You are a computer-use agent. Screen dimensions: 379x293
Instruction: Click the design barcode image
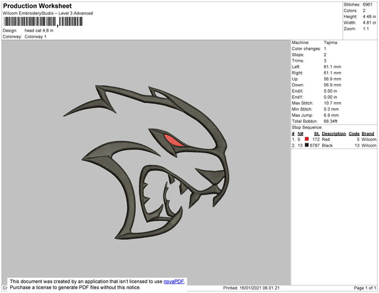point(43,21)
